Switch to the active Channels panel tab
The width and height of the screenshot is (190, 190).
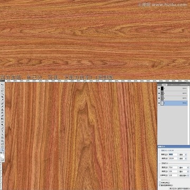tap(165, 84)
